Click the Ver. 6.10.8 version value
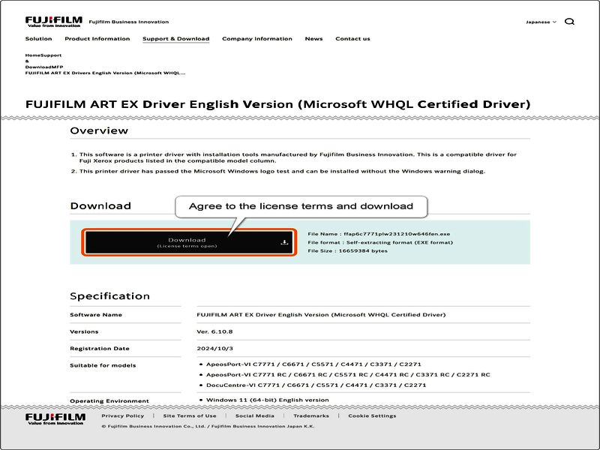Viewport: 600px width, 450px height. click(214, 331)
